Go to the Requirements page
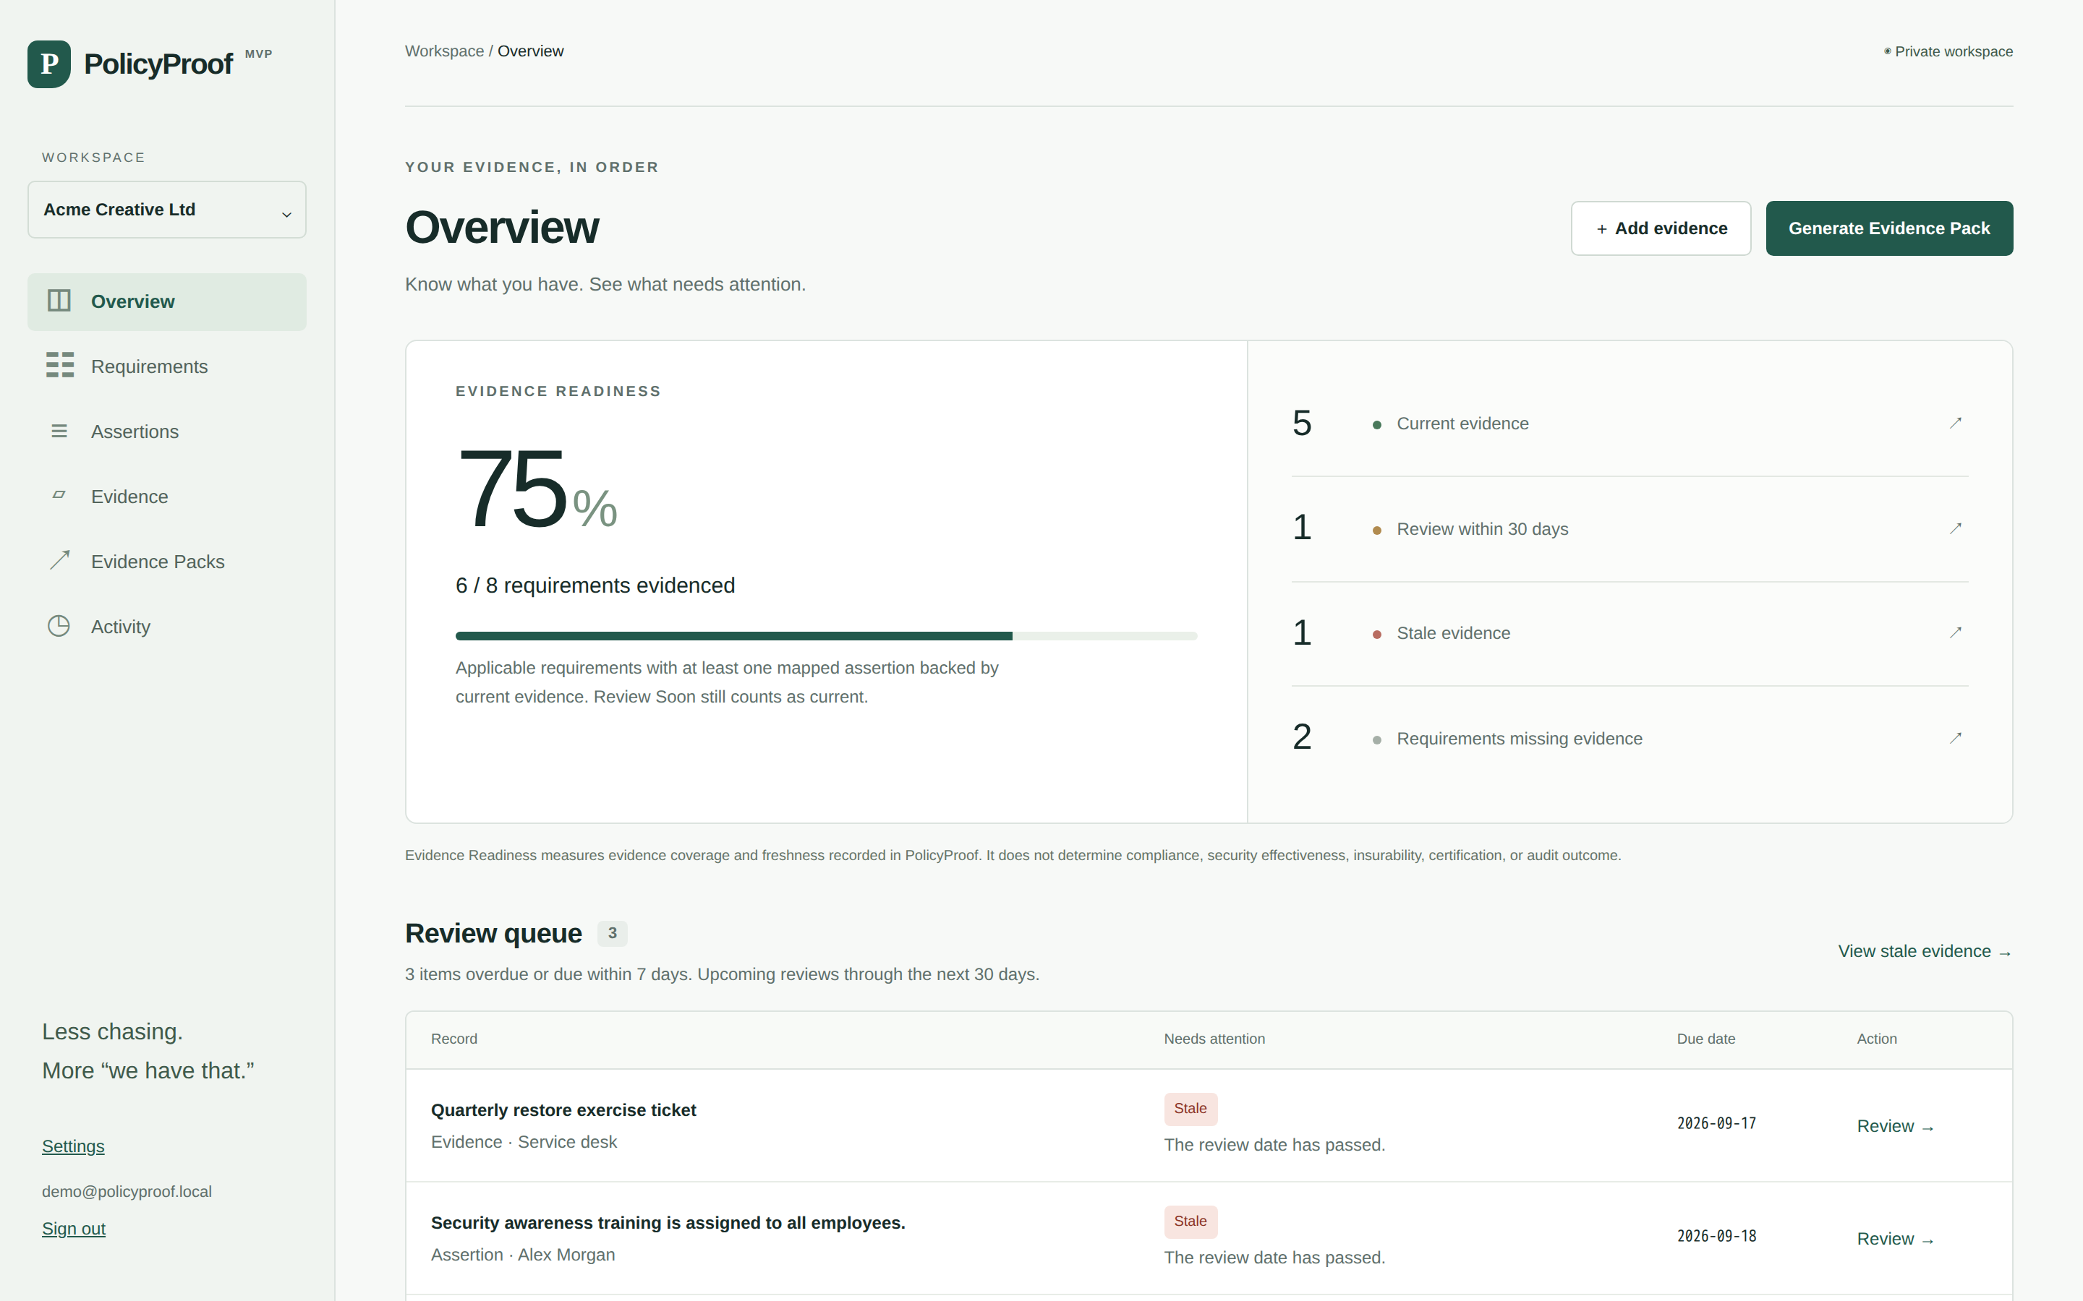This screenshot has width=2083, height=1301. click(167, 366)
